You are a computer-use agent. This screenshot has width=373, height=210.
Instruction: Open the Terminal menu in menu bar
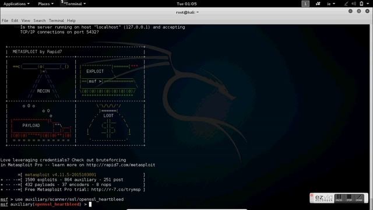point(57,20)
